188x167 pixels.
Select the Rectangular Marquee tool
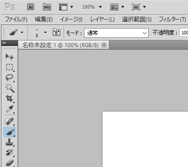(x=9, y=67)
